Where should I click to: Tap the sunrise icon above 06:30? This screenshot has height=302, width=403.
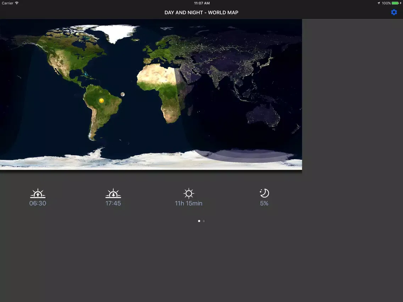click(38, 193)
